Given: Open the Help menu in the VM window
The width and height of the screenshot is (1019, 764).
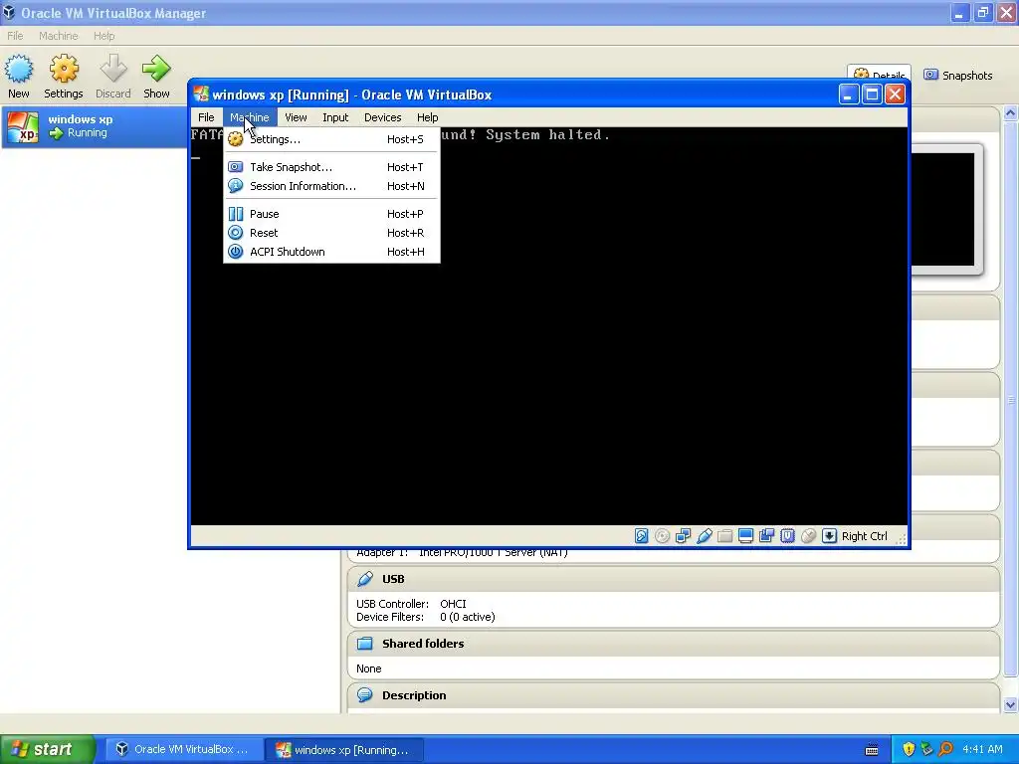Looking at the screenshot, I should (x=428, y=117).
